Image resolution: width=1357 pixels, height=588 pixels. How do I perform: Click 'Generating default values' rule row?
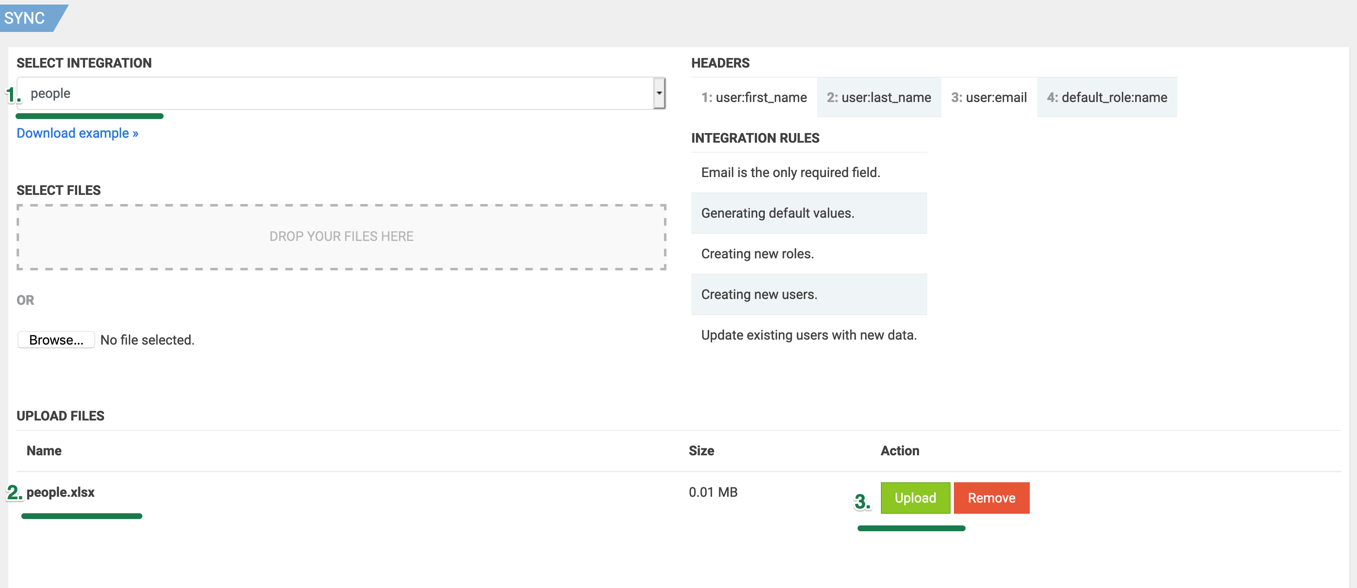click(778, 214)
